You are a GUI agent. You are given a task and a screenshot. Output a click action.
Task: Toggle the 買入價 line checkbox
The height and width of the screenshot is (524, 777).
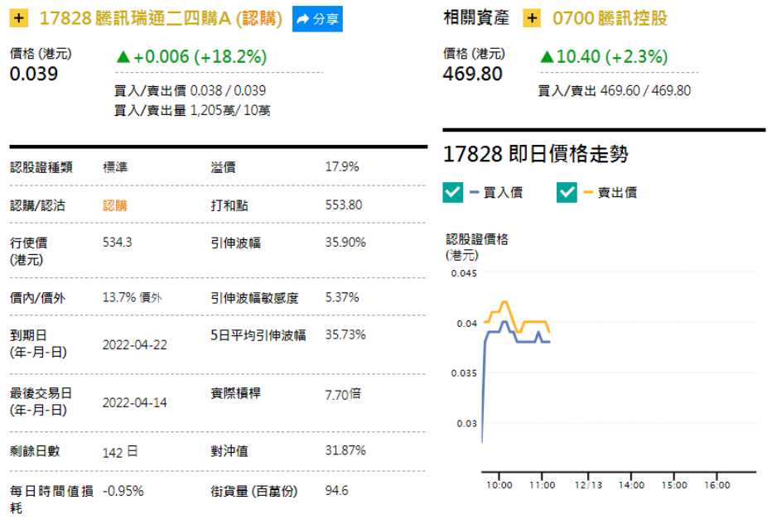coord(453,192)
